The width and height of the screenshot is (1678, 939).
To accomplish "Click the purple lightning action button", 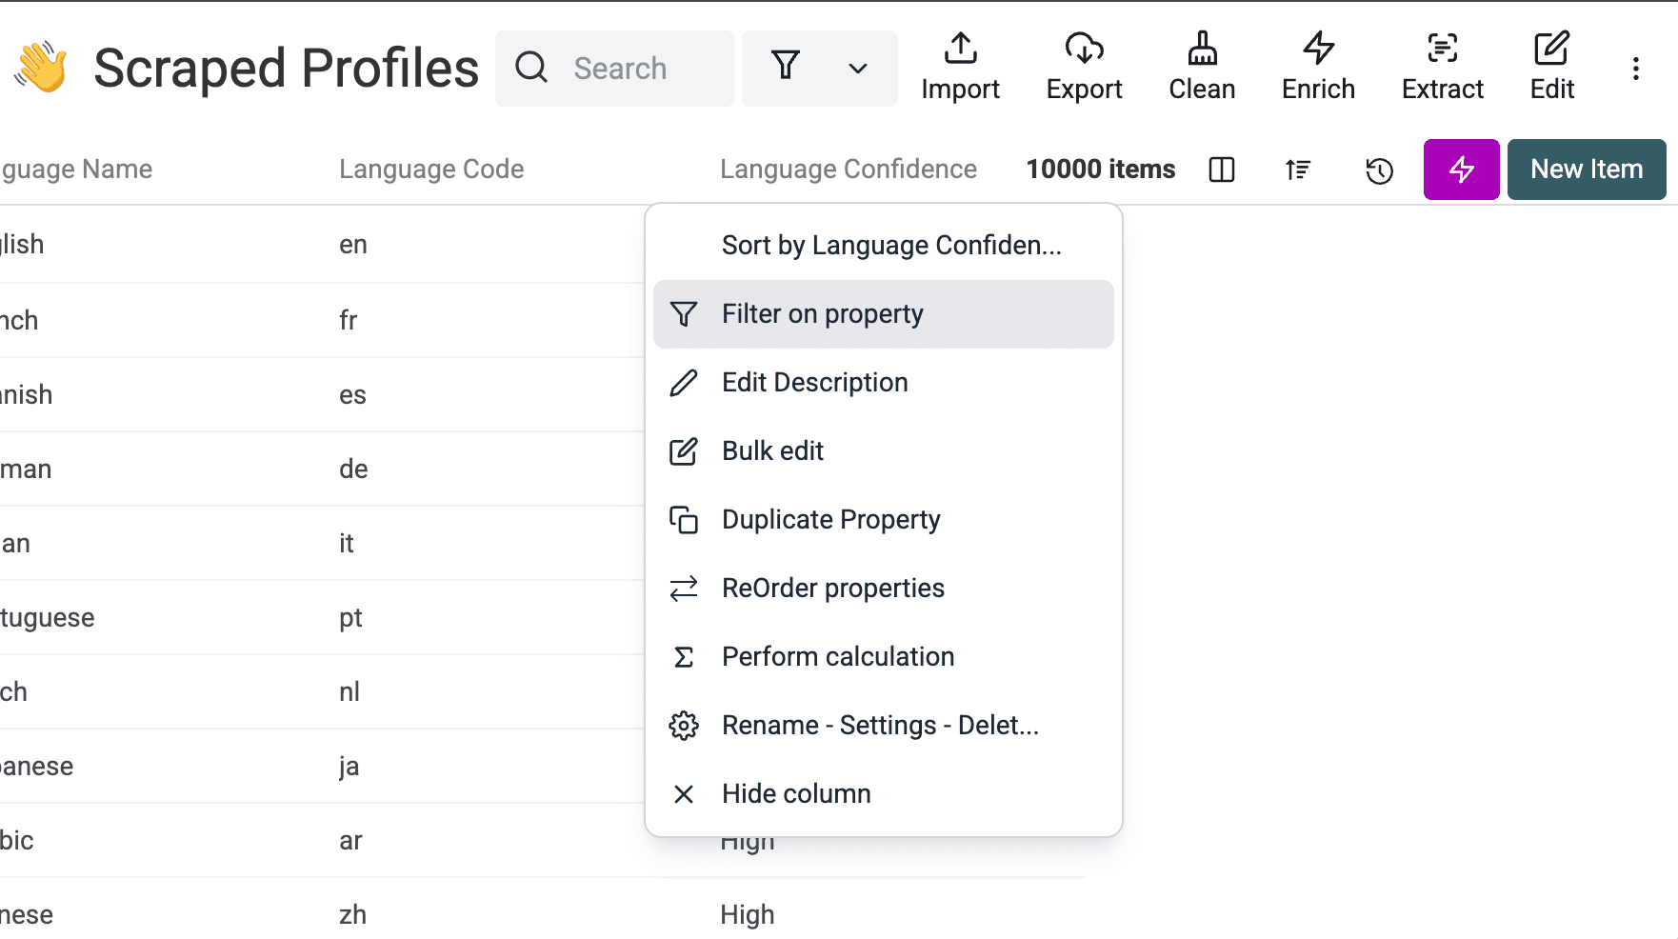I will coord(1462,170).
